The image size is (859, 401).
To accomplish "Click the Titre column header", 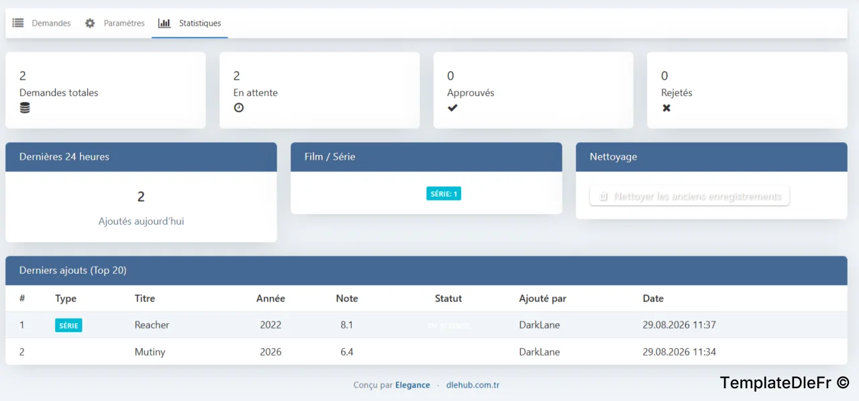I will (x=145, y=298).
